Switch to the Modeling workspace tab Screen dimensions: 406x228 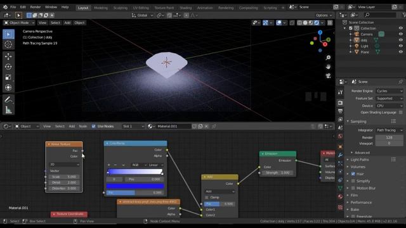coord(101,8)
